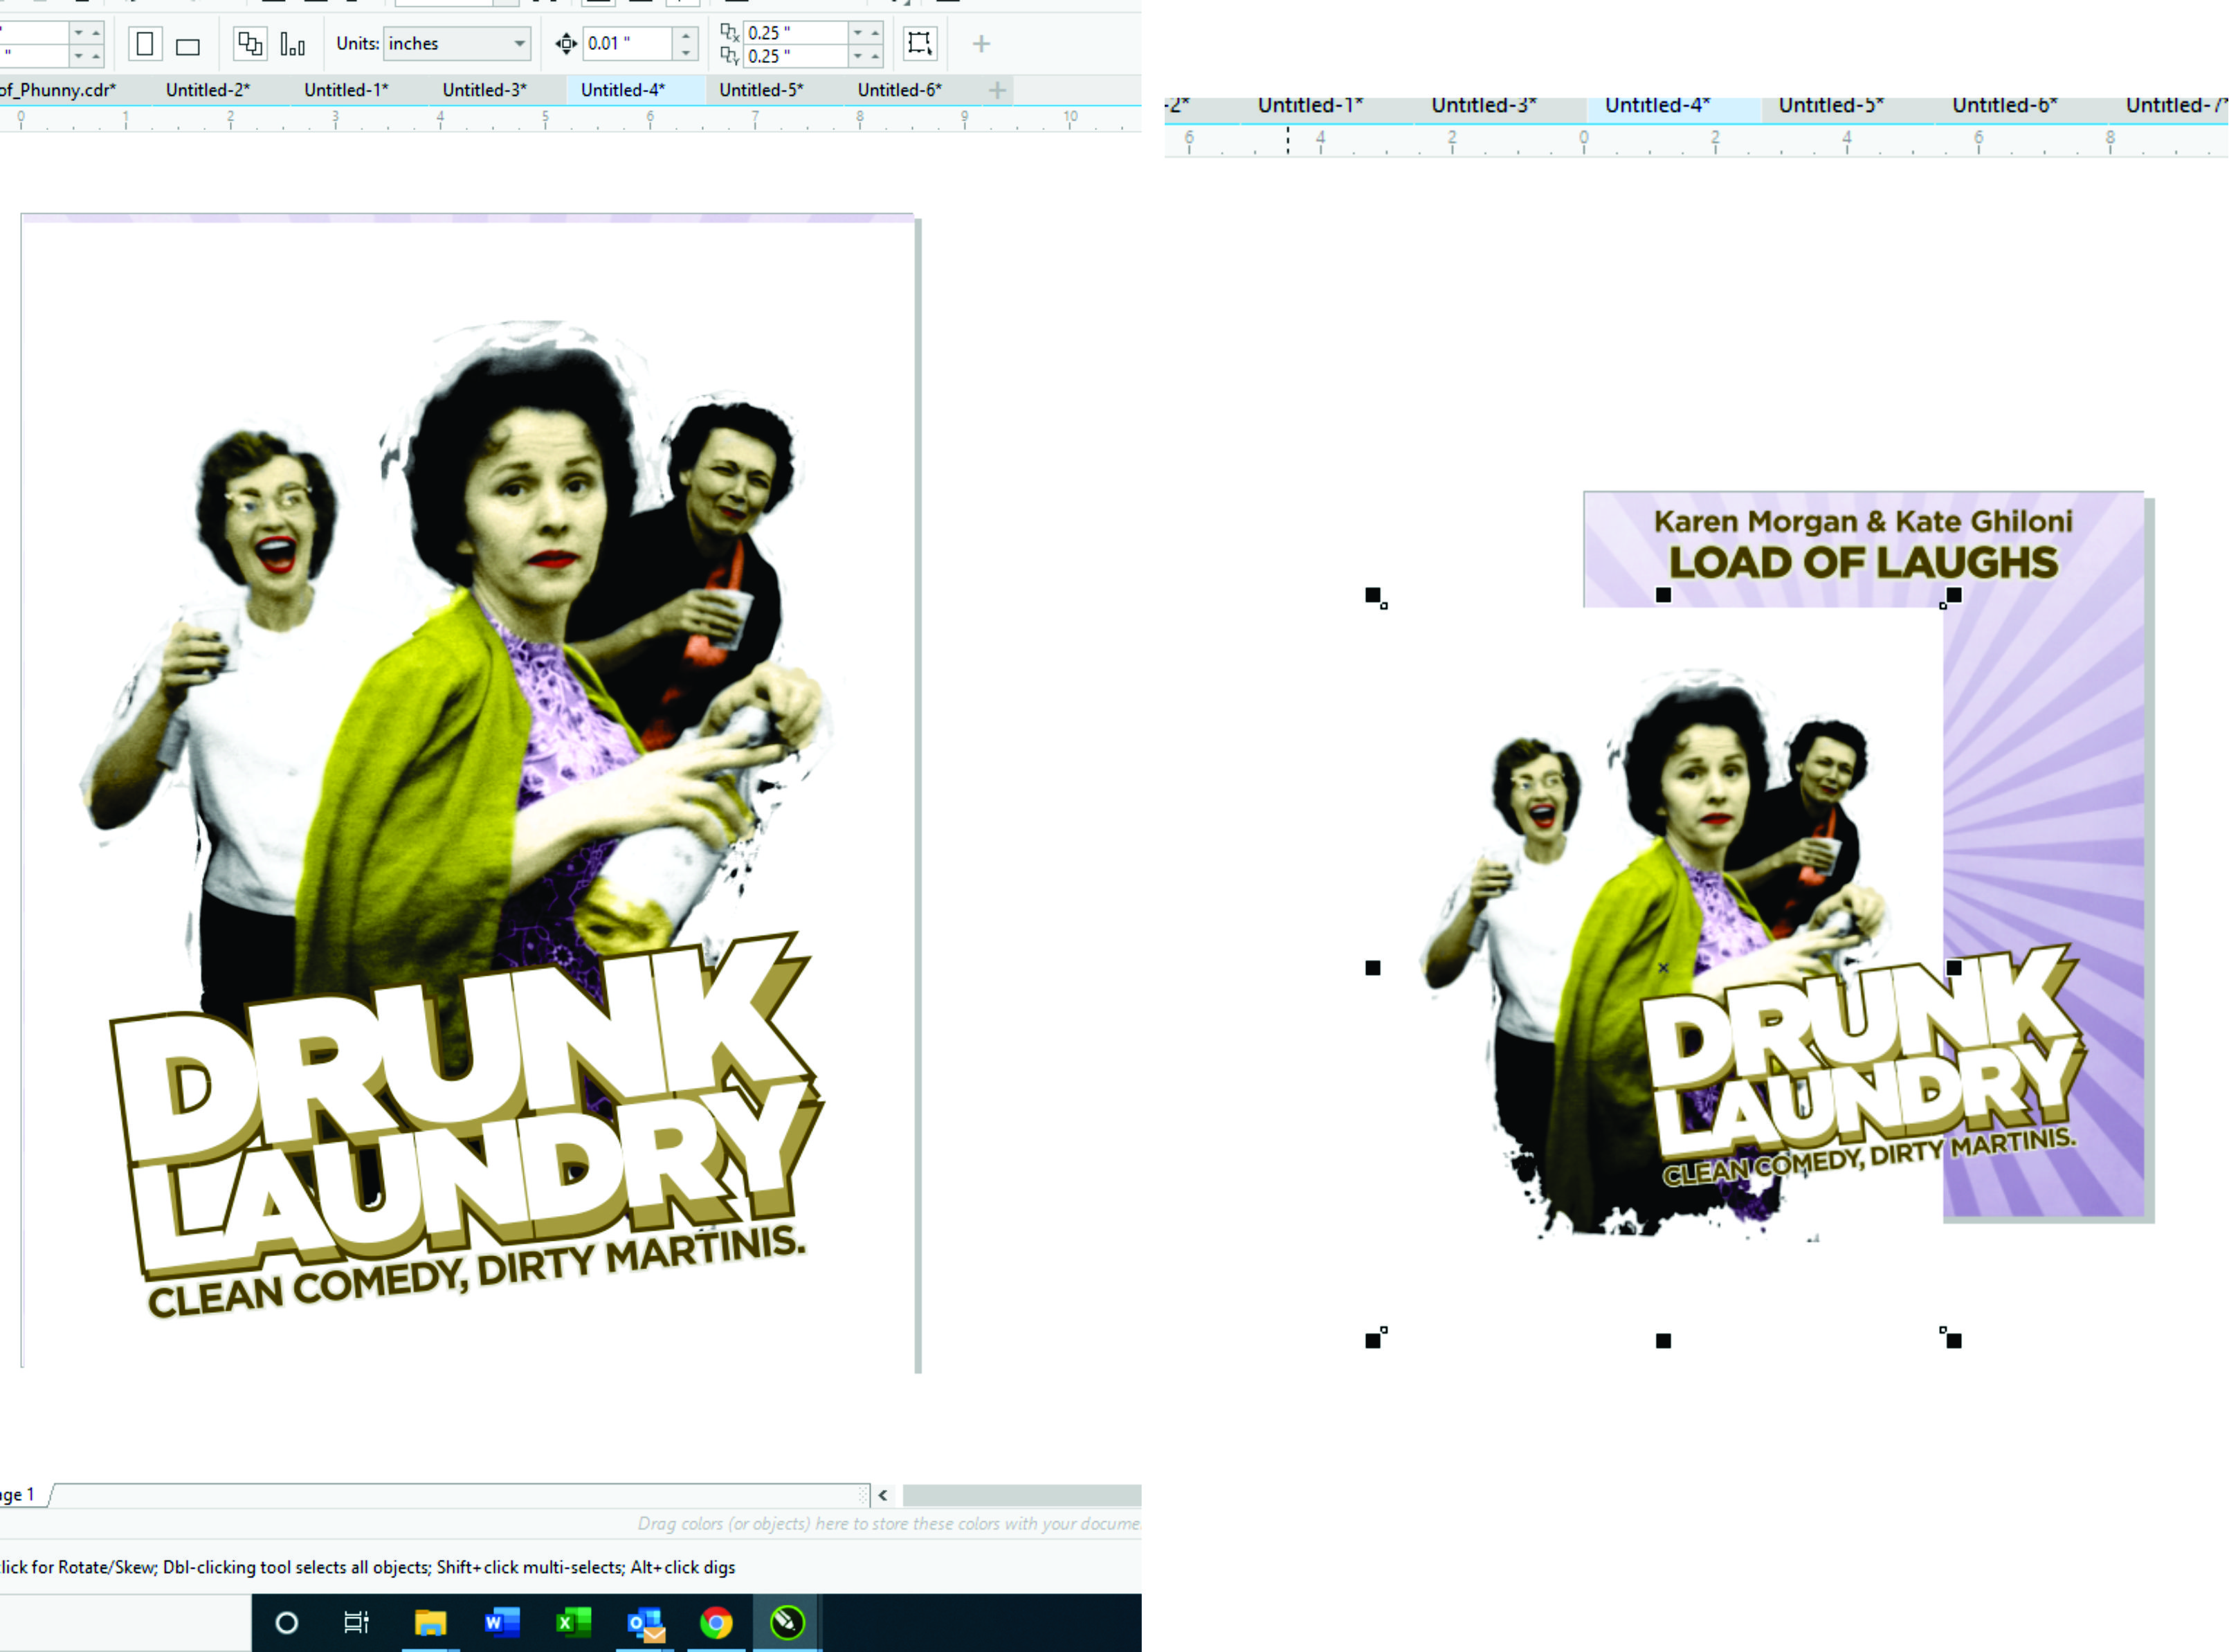This screenshot has height=1652, width=2229.
Task: Click the Treat All Objects as Filled icon
Action: [919, 43]
